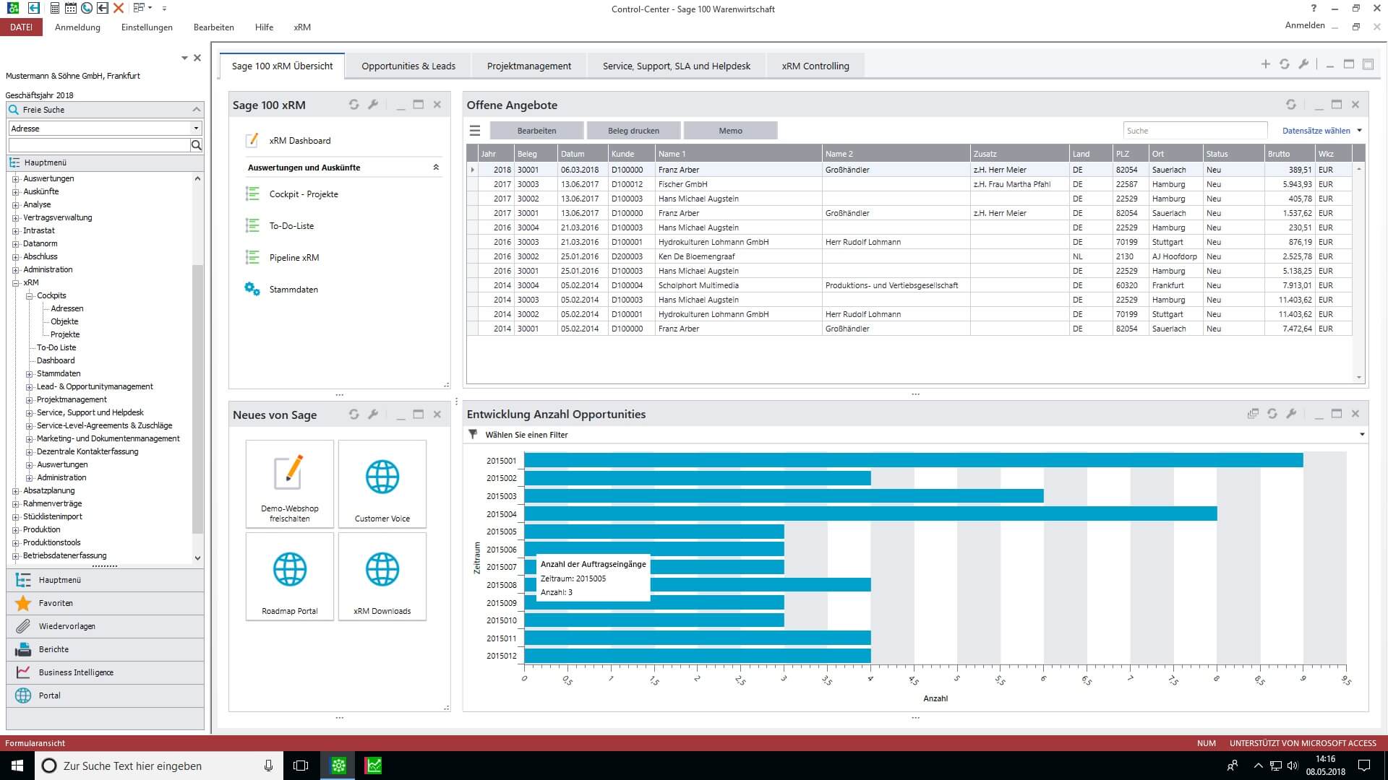Open the Adresse search type combo box
The image size is (1388, 780).
pyautogui.click(x=105, y=129)
